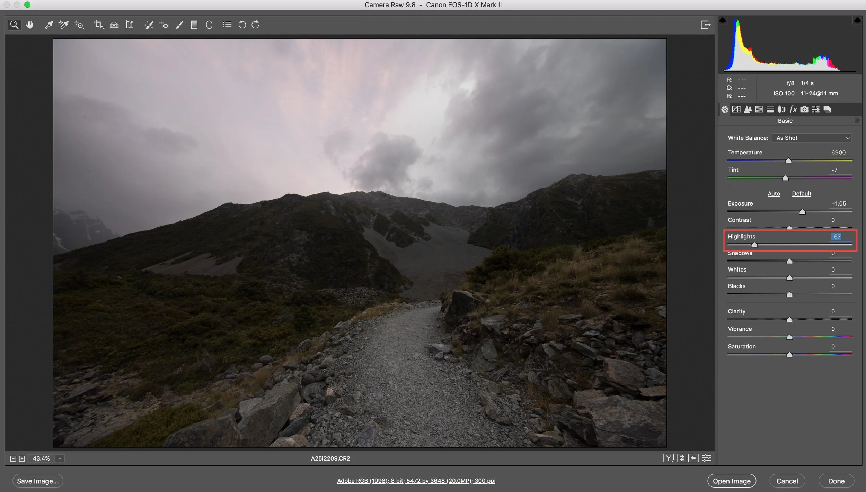The height and width of the screenshot is (492, 866).
Task: Click the 43.4% zoom level field
Action: click(x=41, y=458)
